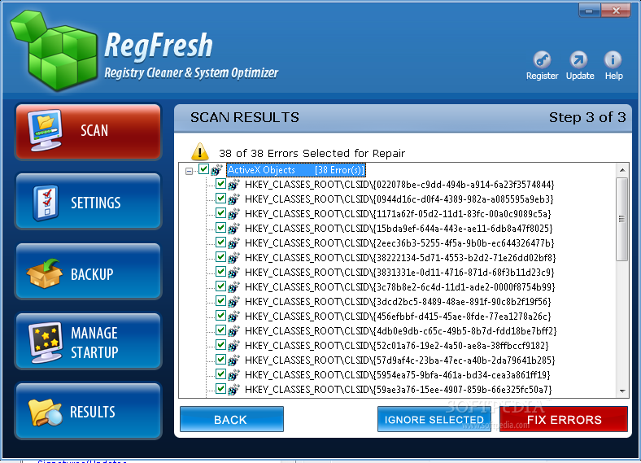The width and height of the screenshot is (641, 463).
Task: Uncheck the ActiveX Objects group checkbox
Action: click(203, 169)
